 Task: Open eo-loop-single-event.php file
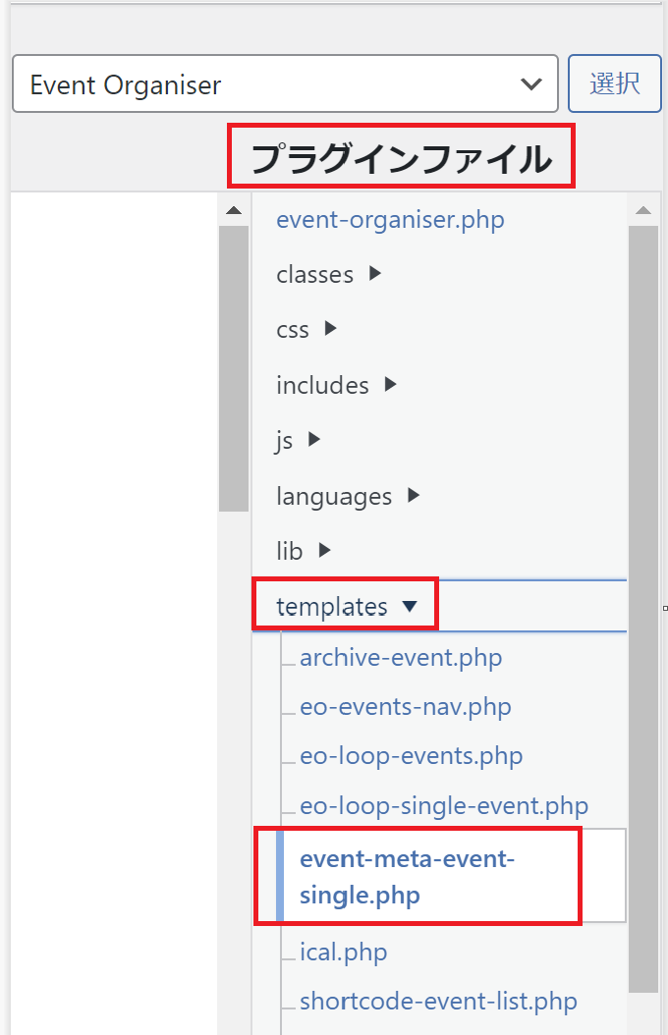[444, 806]
